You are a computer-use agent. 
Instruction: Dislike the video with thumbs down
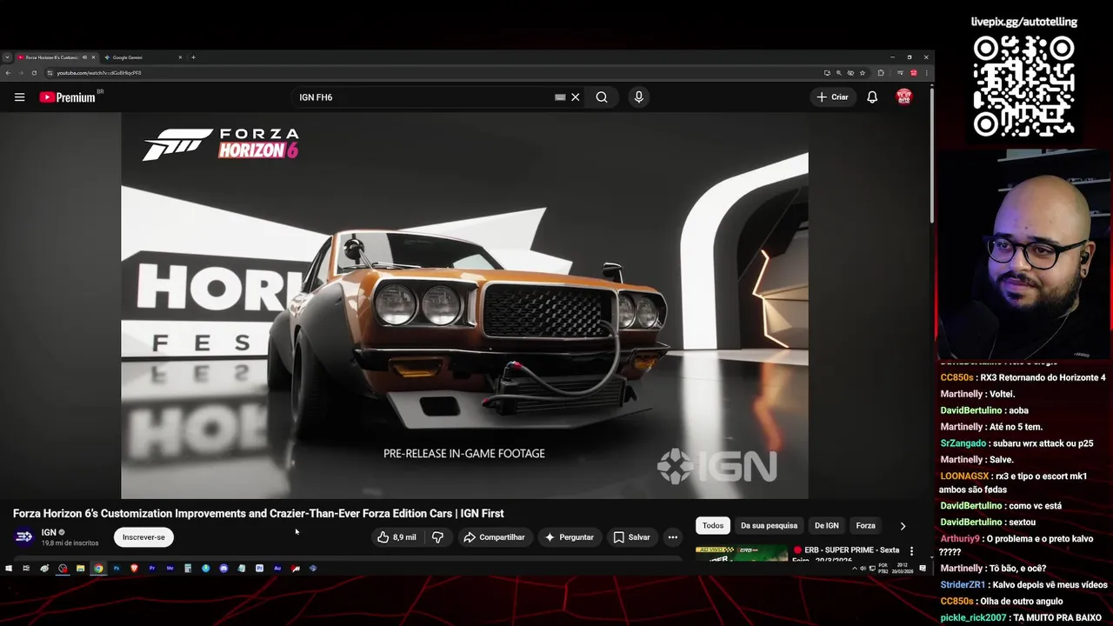438,537
